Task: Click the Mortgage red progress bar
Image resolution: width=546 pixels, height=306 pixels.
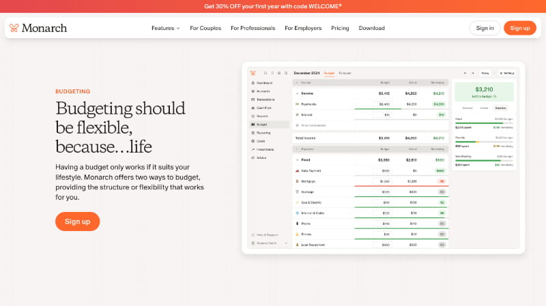Action: pos(401,186)
